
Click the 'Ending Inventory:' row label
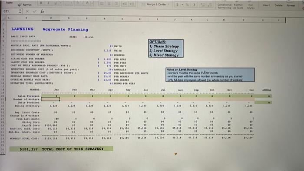coord(28,106)
